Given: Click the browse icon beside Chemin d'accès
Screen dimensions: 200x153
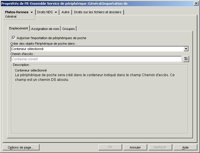Looking at the screenshot, I should 186,59.
